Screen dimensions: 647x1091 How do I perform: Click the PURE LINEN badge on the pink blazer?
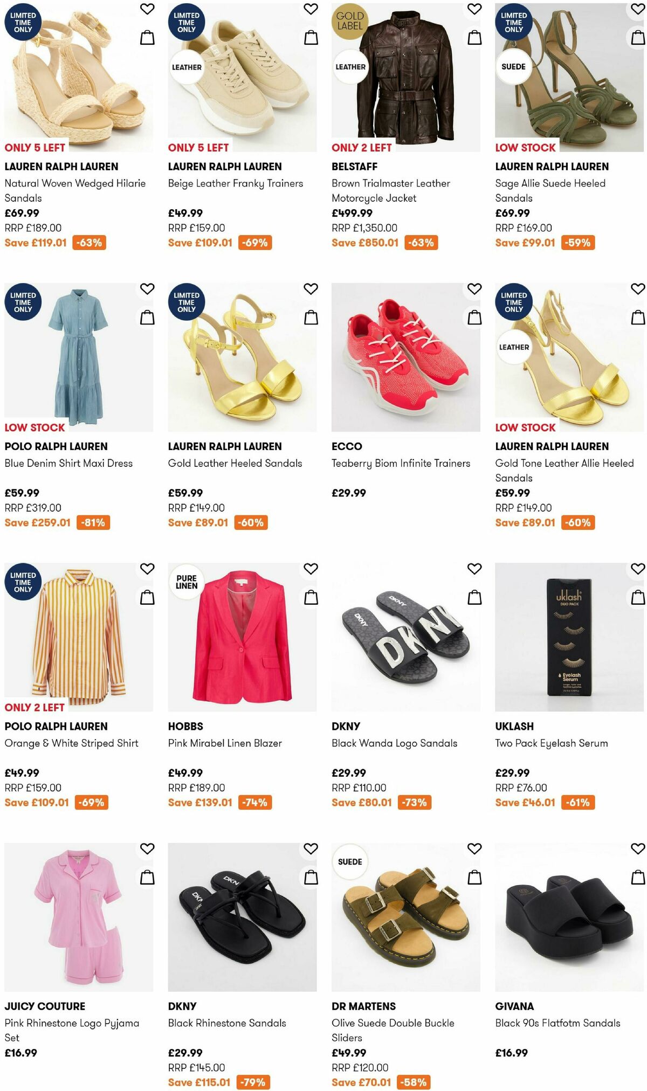(188, 581)
